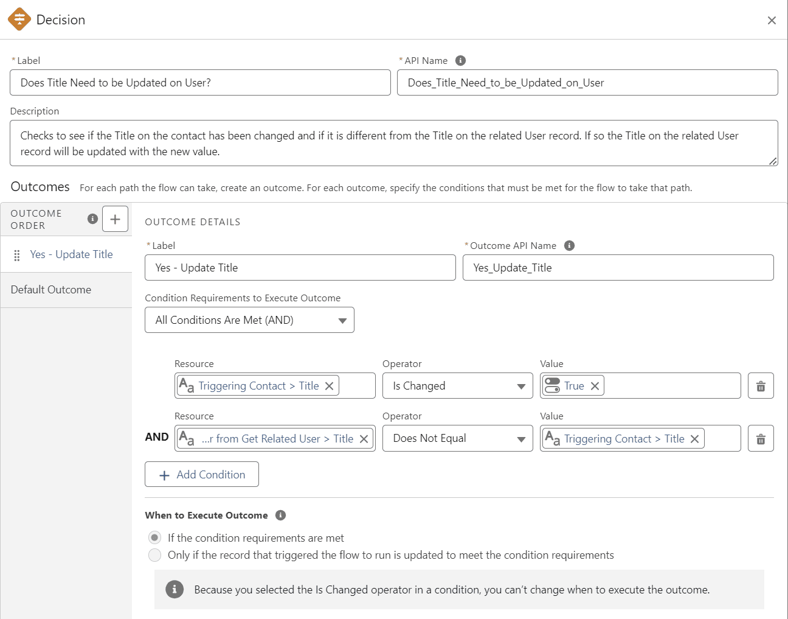This screenshot has height=619, width=788.
Task: Click Triggering Contact > Title value link
Action: 624,439
